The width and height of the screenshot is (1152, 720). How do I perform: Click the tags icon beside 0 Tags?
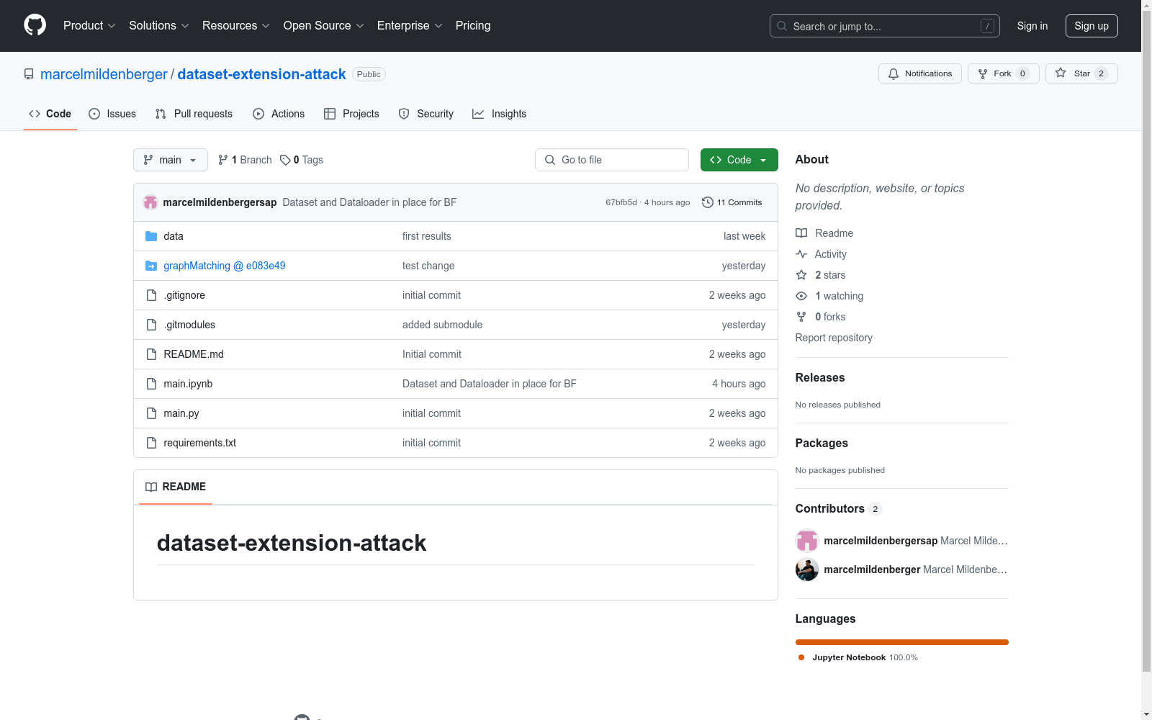pyautogui.click(x=285, y=160)
